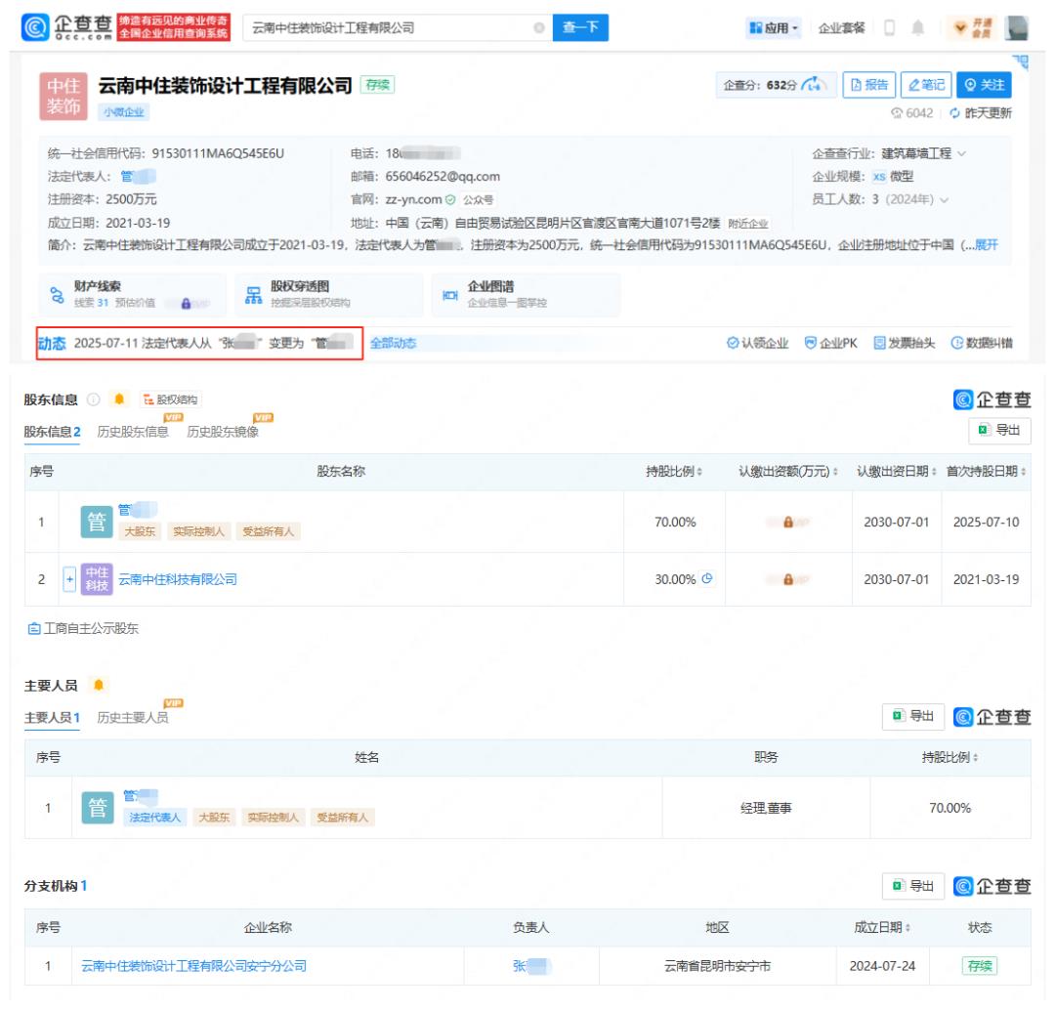Expand the 云南中住科技有限公司 row plus icon
Viewport: 1055px width, 1010px height.
[x=69, y=579]
